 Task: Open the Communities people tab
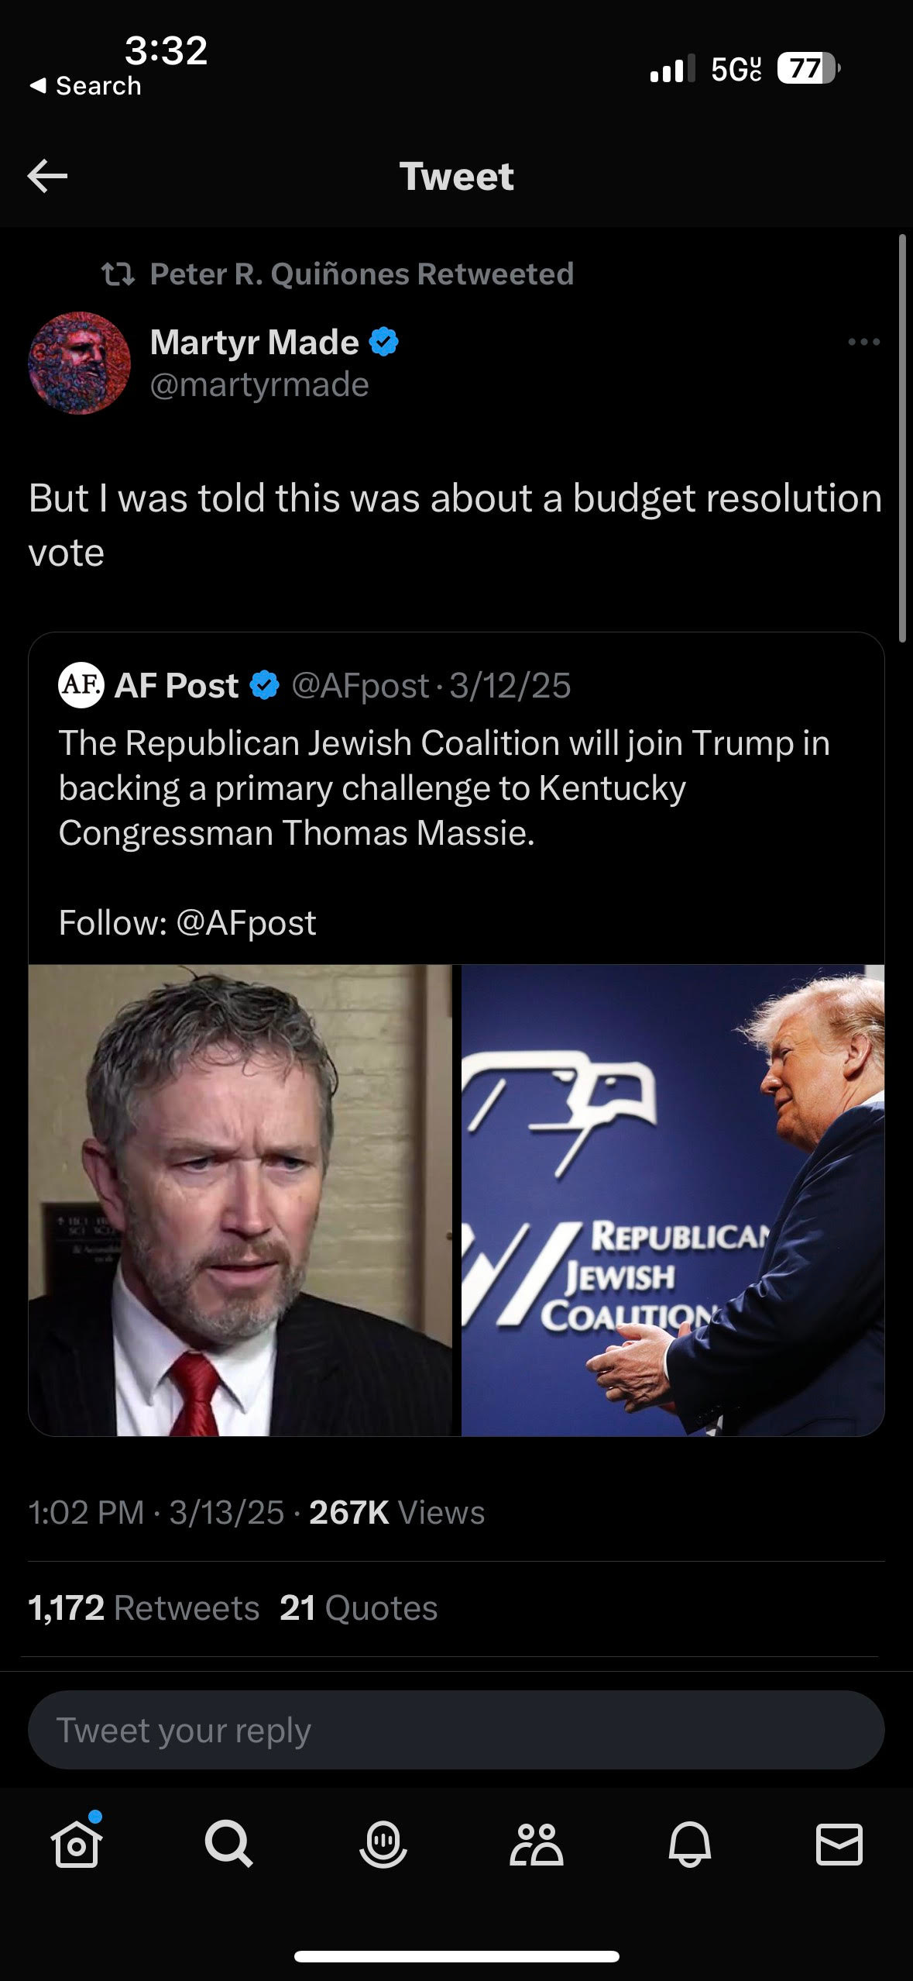point(536,1843)
